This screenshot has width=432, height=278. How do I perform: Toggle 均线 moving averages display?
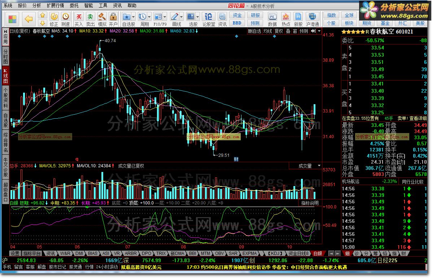pyautogui.click(x=267, y=31)
